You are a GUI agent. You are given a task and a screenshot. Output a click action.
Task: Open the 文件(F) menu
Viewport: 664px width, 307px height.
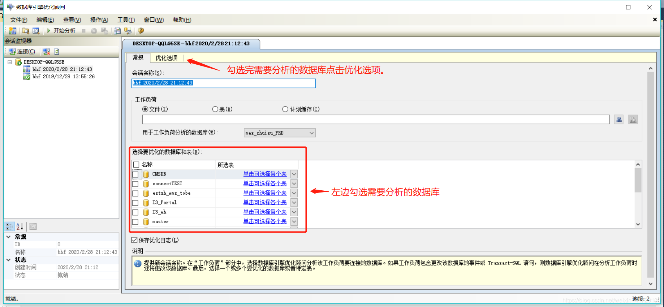[x=19, y=20]
